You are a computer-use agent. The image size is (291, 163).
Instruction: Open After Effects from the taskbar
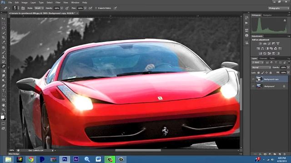click(76, 159)
